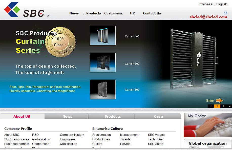Open the Product idea link
Screen dimensions: 232x150
(101, 139)
